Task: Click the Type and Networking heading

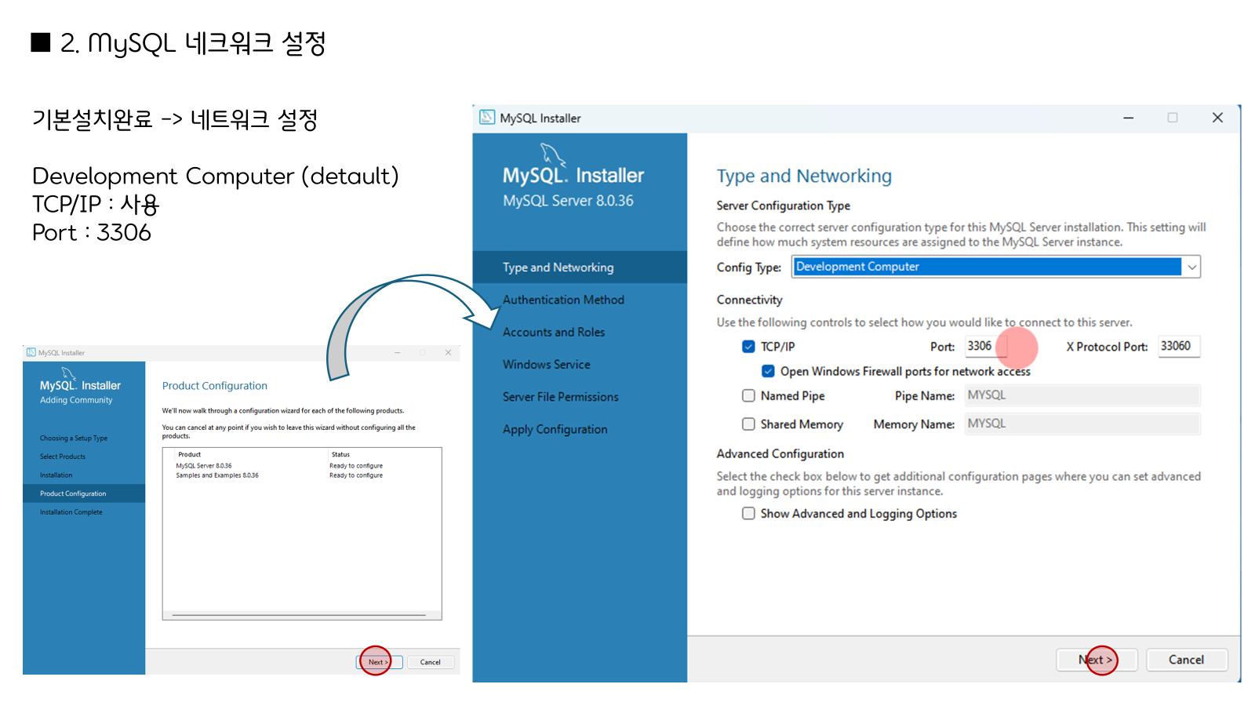Action: tap(804, 176)
